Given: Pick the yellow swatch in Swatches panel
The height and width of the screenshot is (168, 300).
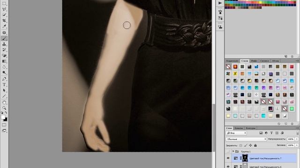Looking at the screenshot, I should (x=260, y=2).
